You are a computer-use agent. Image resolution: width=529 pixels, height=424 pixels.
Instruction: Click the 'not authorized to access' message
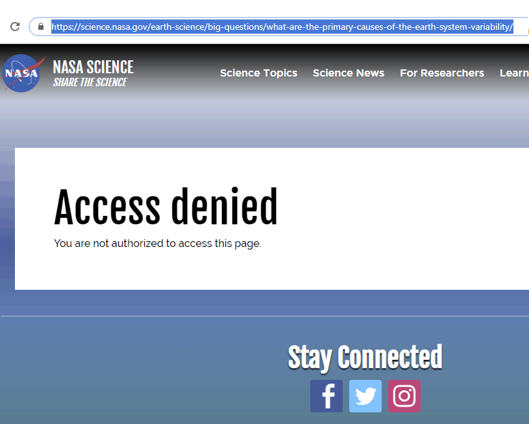pos(158,243)
